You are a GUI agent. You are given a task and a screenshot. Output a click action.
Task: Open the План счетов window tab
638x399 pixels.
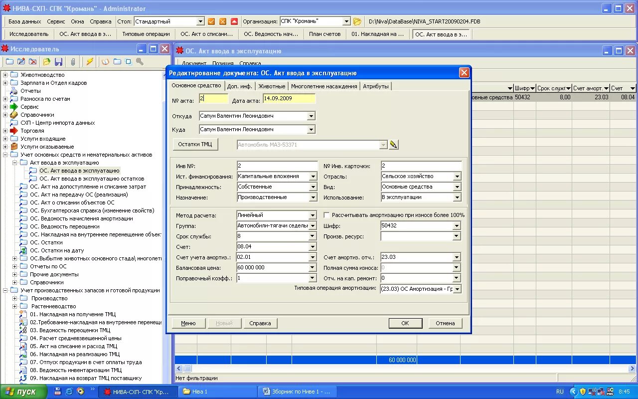pyautogui.click(x=324, y=34)
